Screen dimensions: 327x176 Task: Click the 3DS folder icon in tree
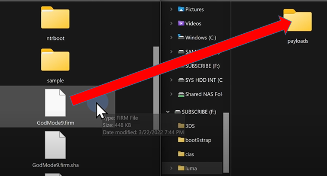pyautogui.click(x=181, y=125)
